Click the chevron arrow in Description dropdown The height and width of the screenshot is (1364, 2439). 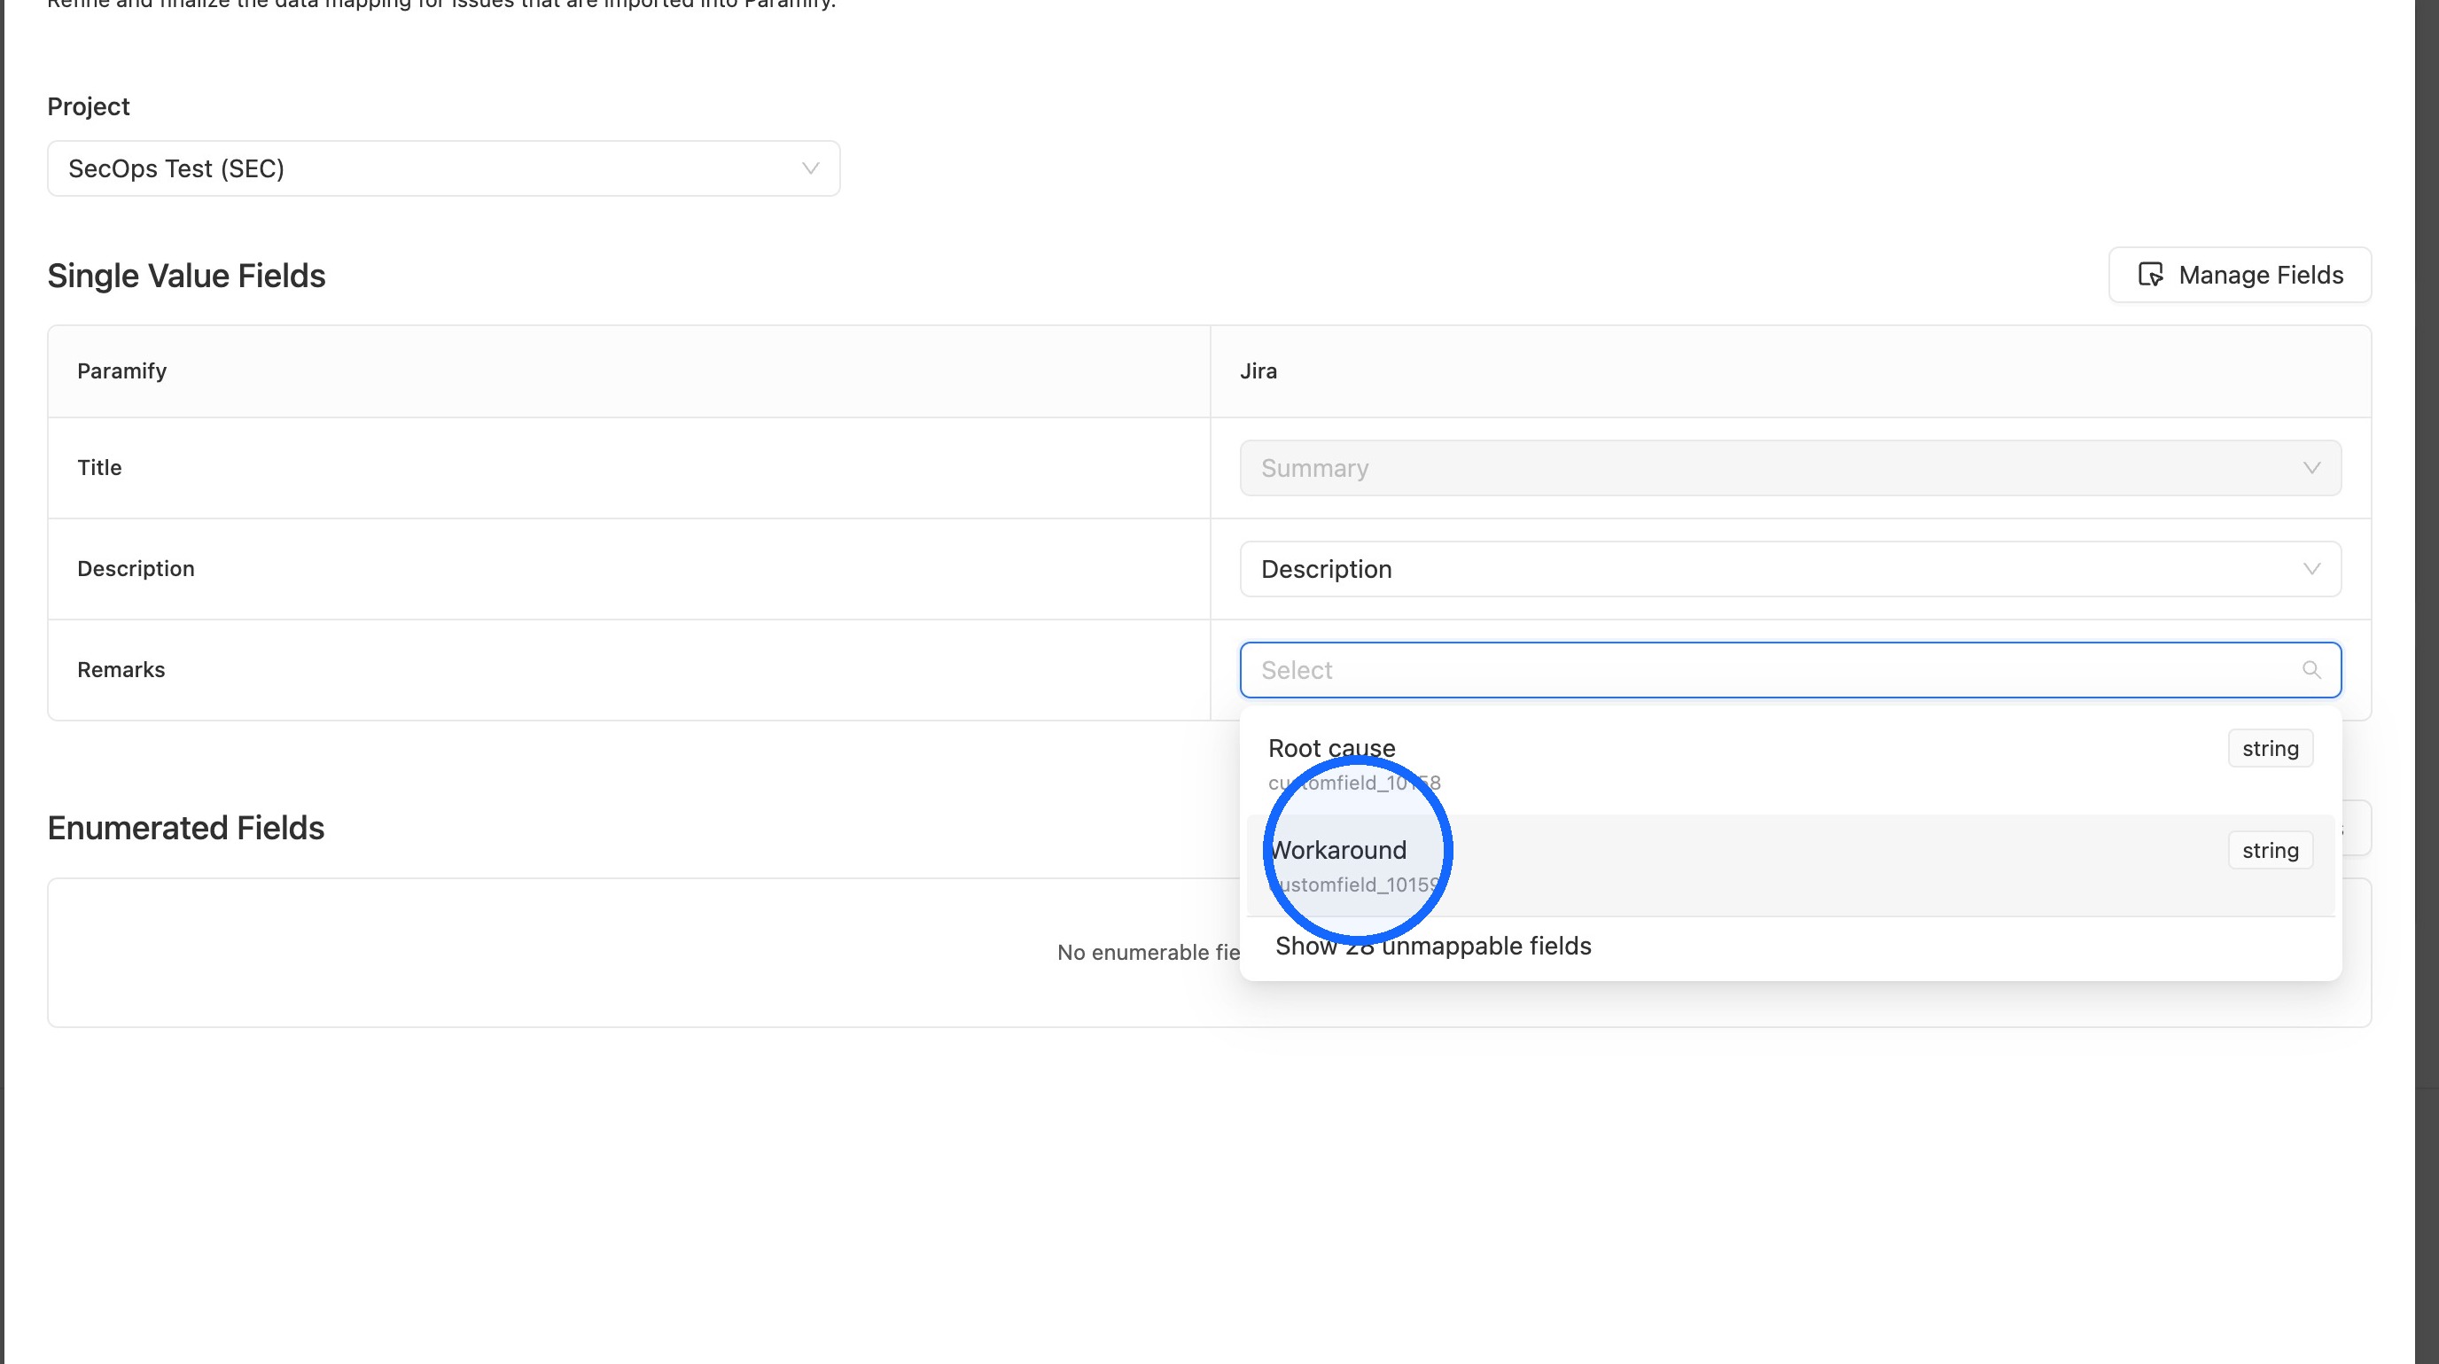pyautogui.click(x=2311, y=569)
